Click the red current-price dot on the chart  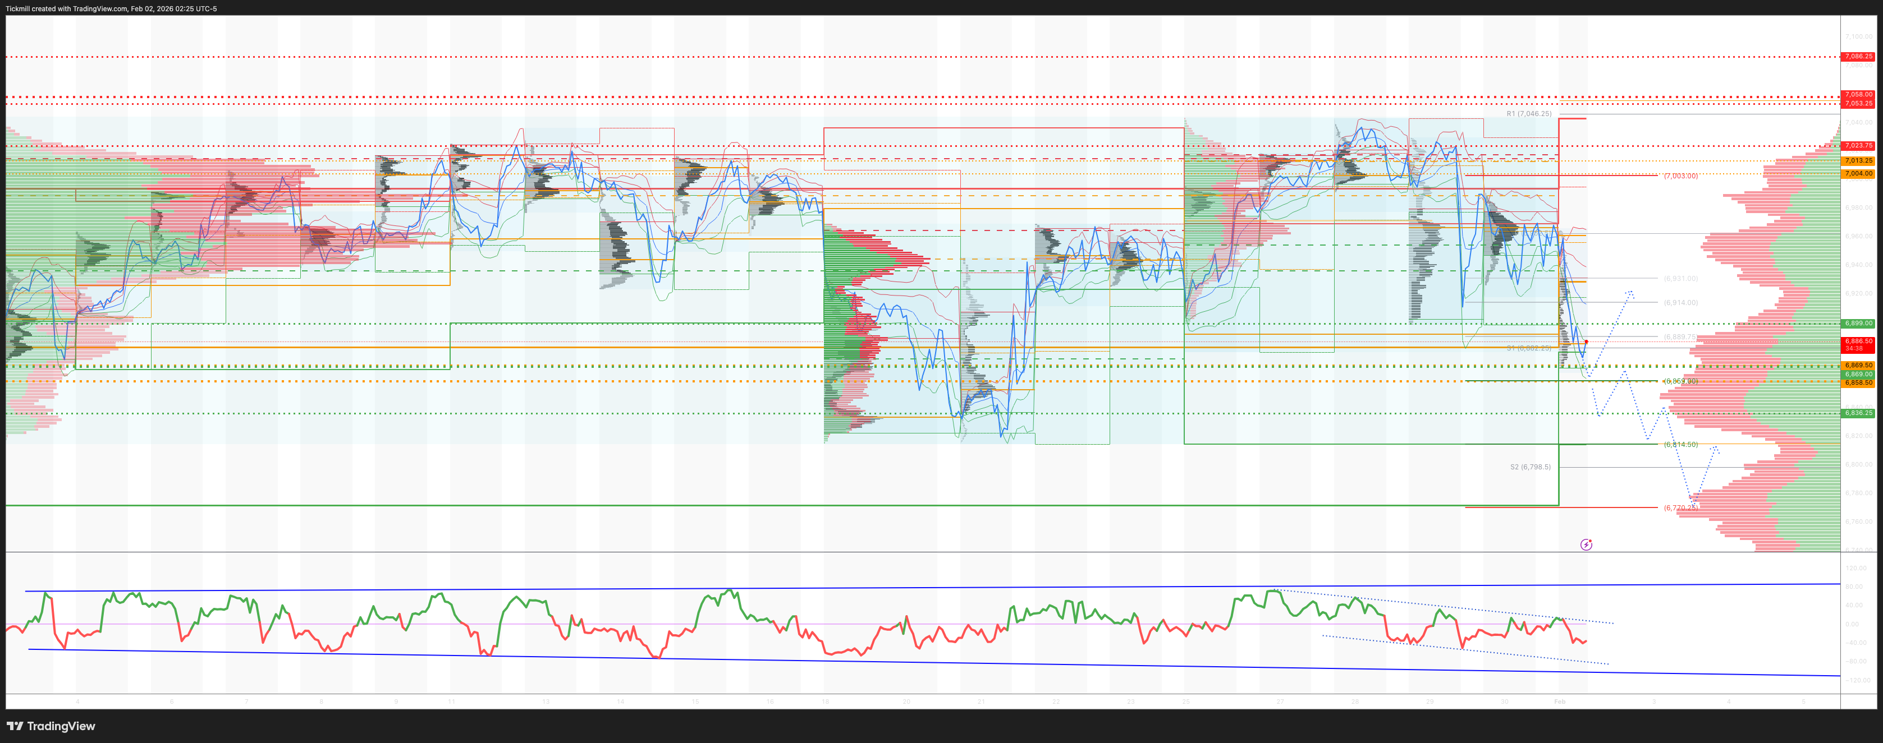click(1586, 342)
